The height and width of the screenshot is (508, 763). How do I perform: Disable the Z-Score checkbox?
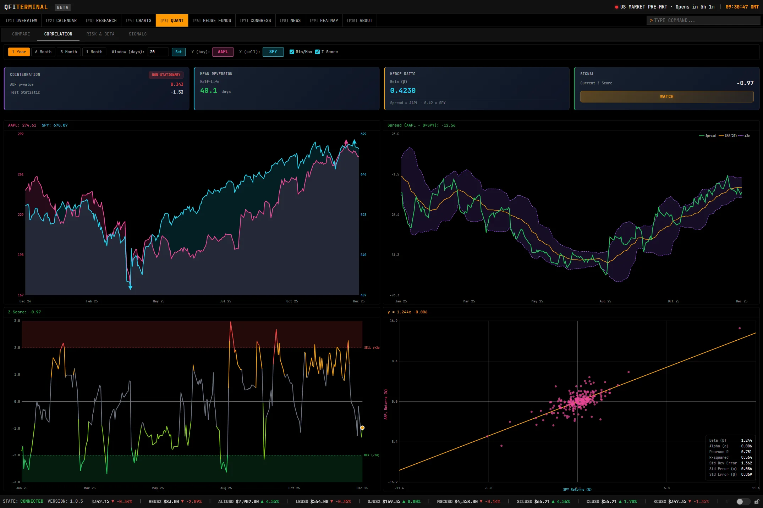[318, 52]
